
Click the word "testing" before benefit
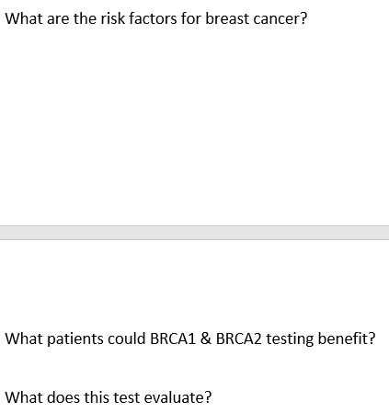click(x=290, y=339)
